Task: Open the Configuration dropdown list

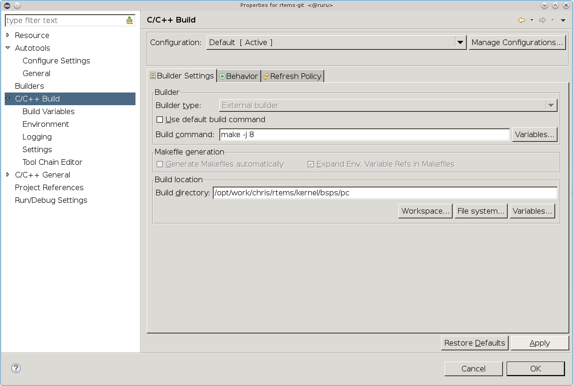Action: [460, 43]
